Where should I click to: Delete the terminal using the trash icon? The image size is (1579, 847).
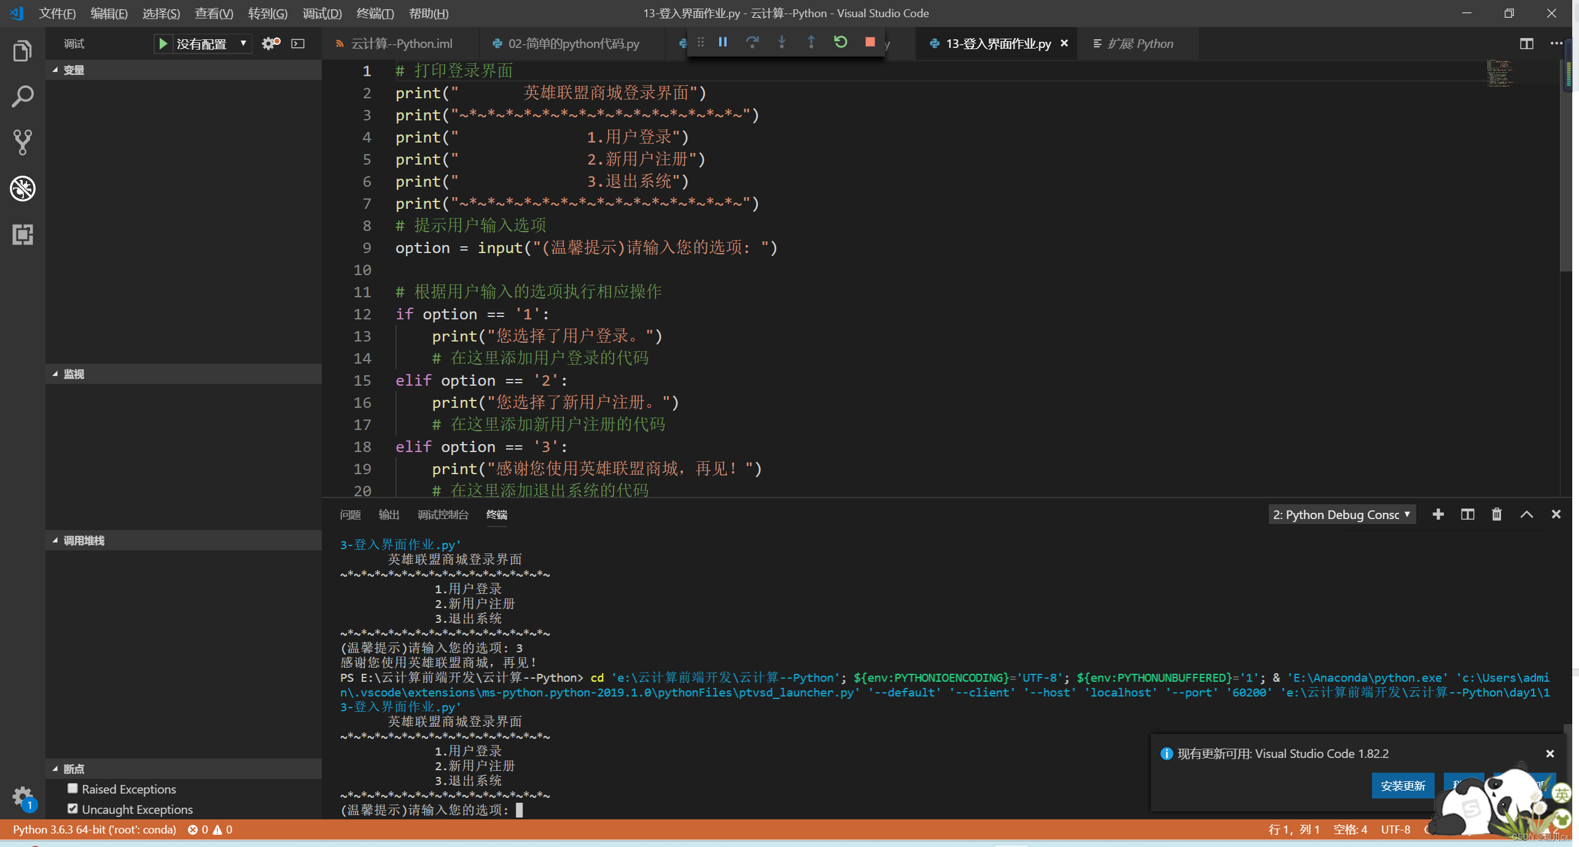coord(1497,514)
